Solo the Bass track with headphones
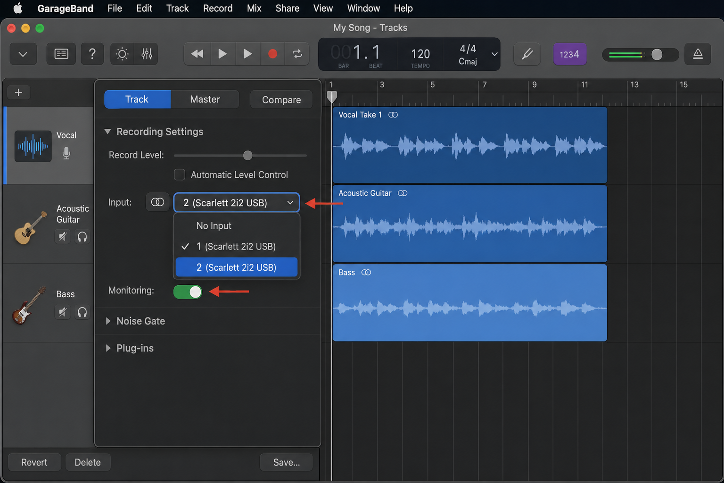The height and width of the screenshot is (483, 724). point(82,312)
